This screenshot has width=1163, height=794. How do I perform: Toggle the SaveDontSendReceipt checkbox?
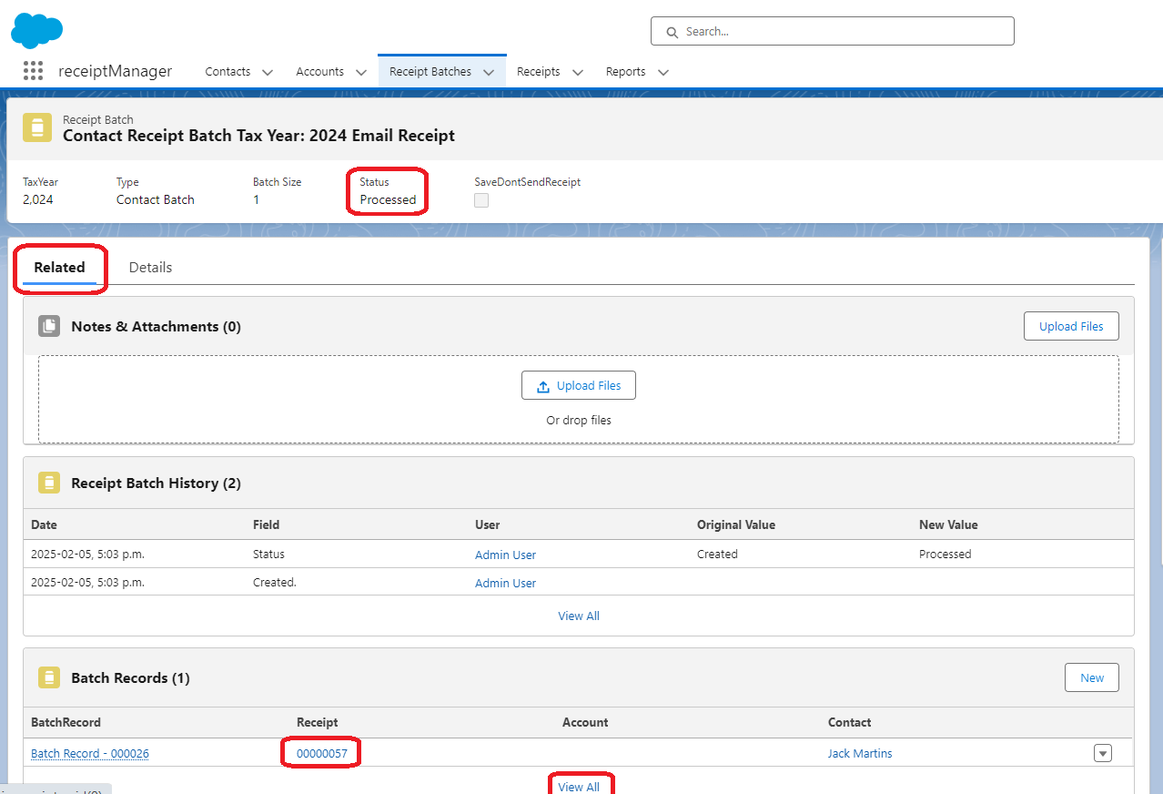[481, 200]
